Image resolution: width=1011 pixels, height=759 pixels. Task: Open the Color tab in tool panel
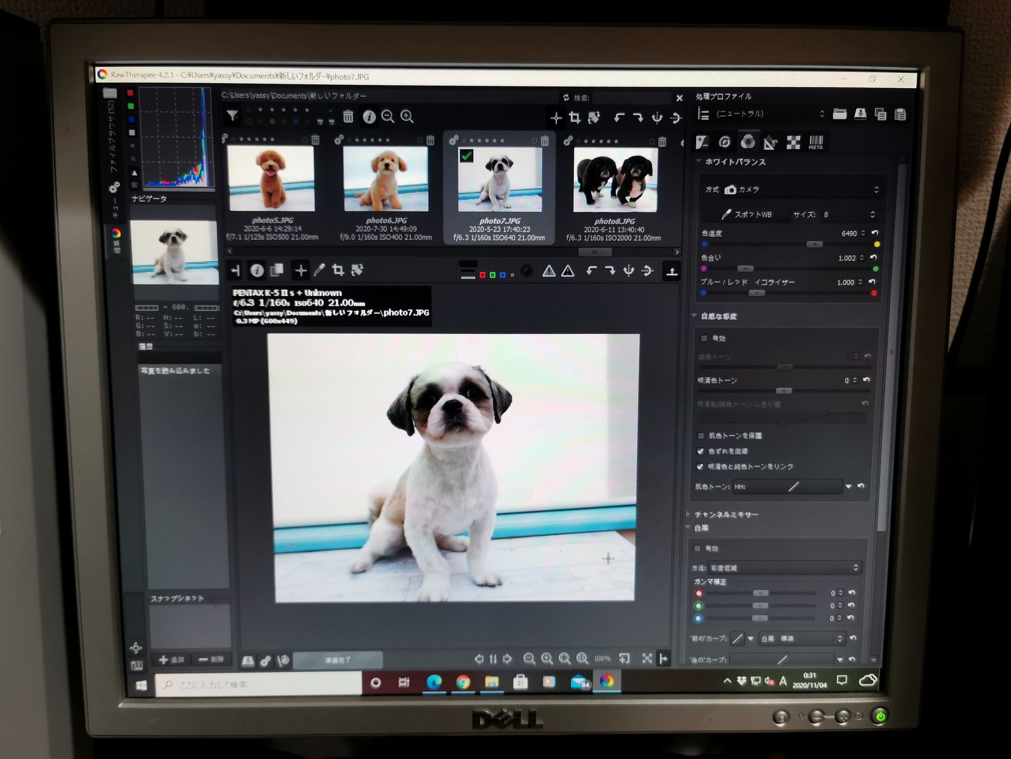748,142
